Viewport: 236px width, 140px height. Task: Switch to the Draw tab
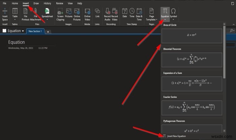tap(36, 3)
